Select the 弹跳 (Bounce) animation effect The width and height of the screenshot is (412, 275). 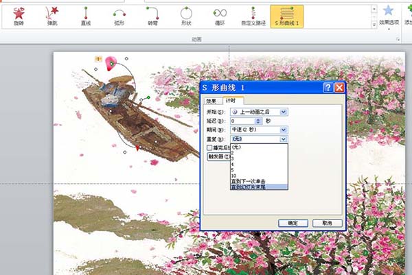(x=52, y=16)
